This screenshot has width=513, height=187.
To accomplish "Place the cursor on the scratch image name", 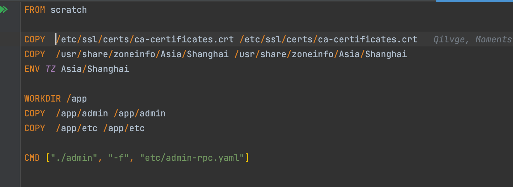I will (69, 10).
